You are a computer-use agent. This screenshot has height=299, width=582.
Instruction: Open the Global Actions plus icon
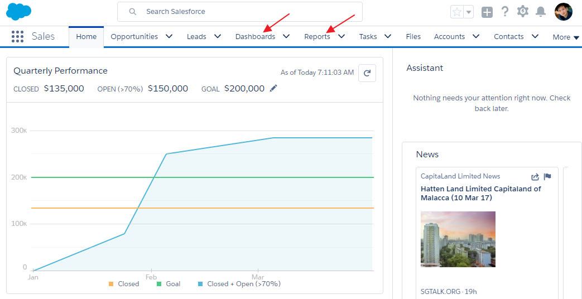[487, 12]
